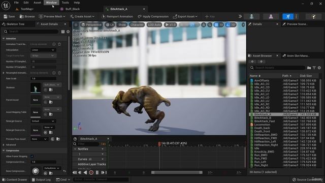
Task: Browse to Asset Mapping Table folder icon
Action: (x=51, y=114)
